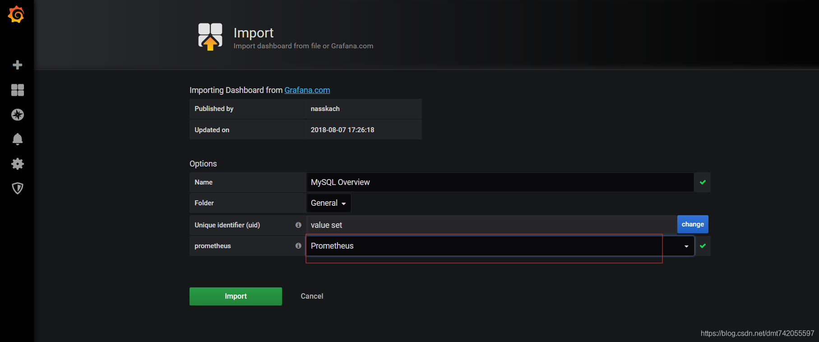Open the Prometheus data source dropdown

500,246
